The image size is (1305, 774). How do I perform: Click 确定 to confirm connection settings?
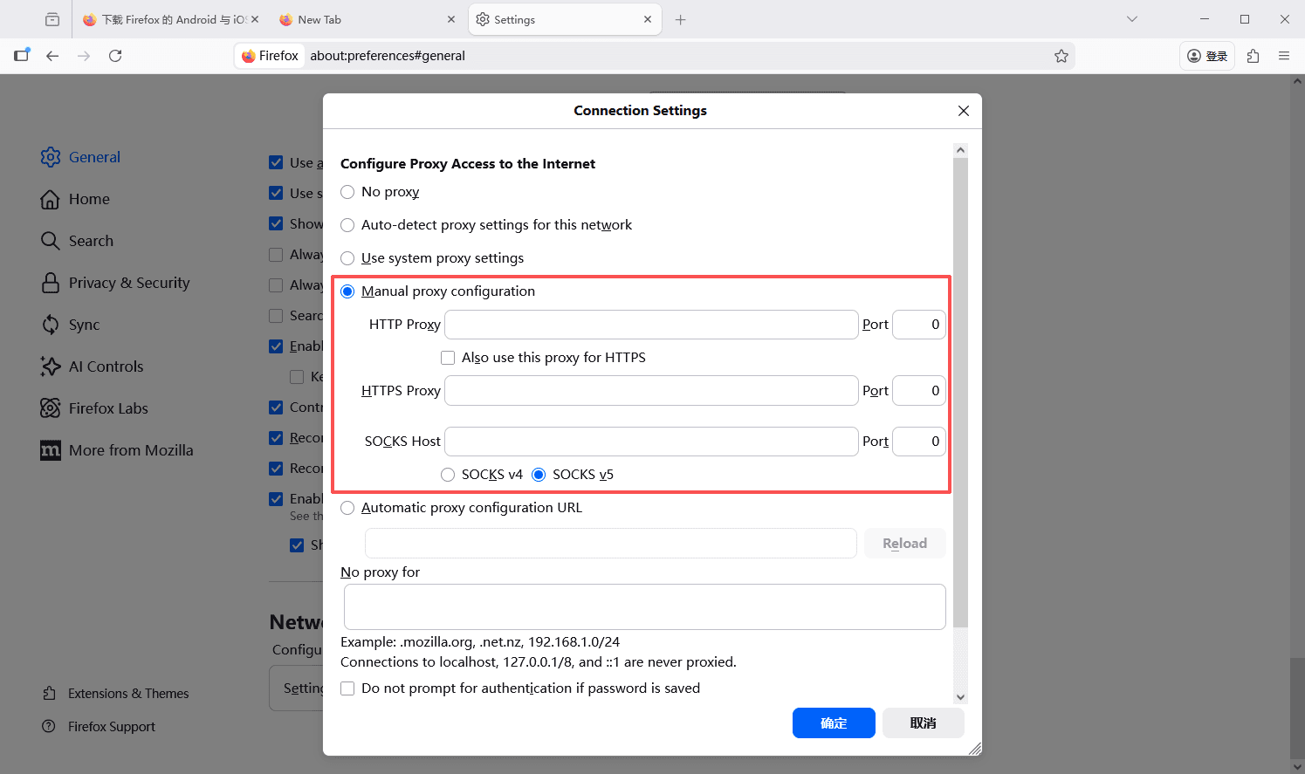coord(834,723)
